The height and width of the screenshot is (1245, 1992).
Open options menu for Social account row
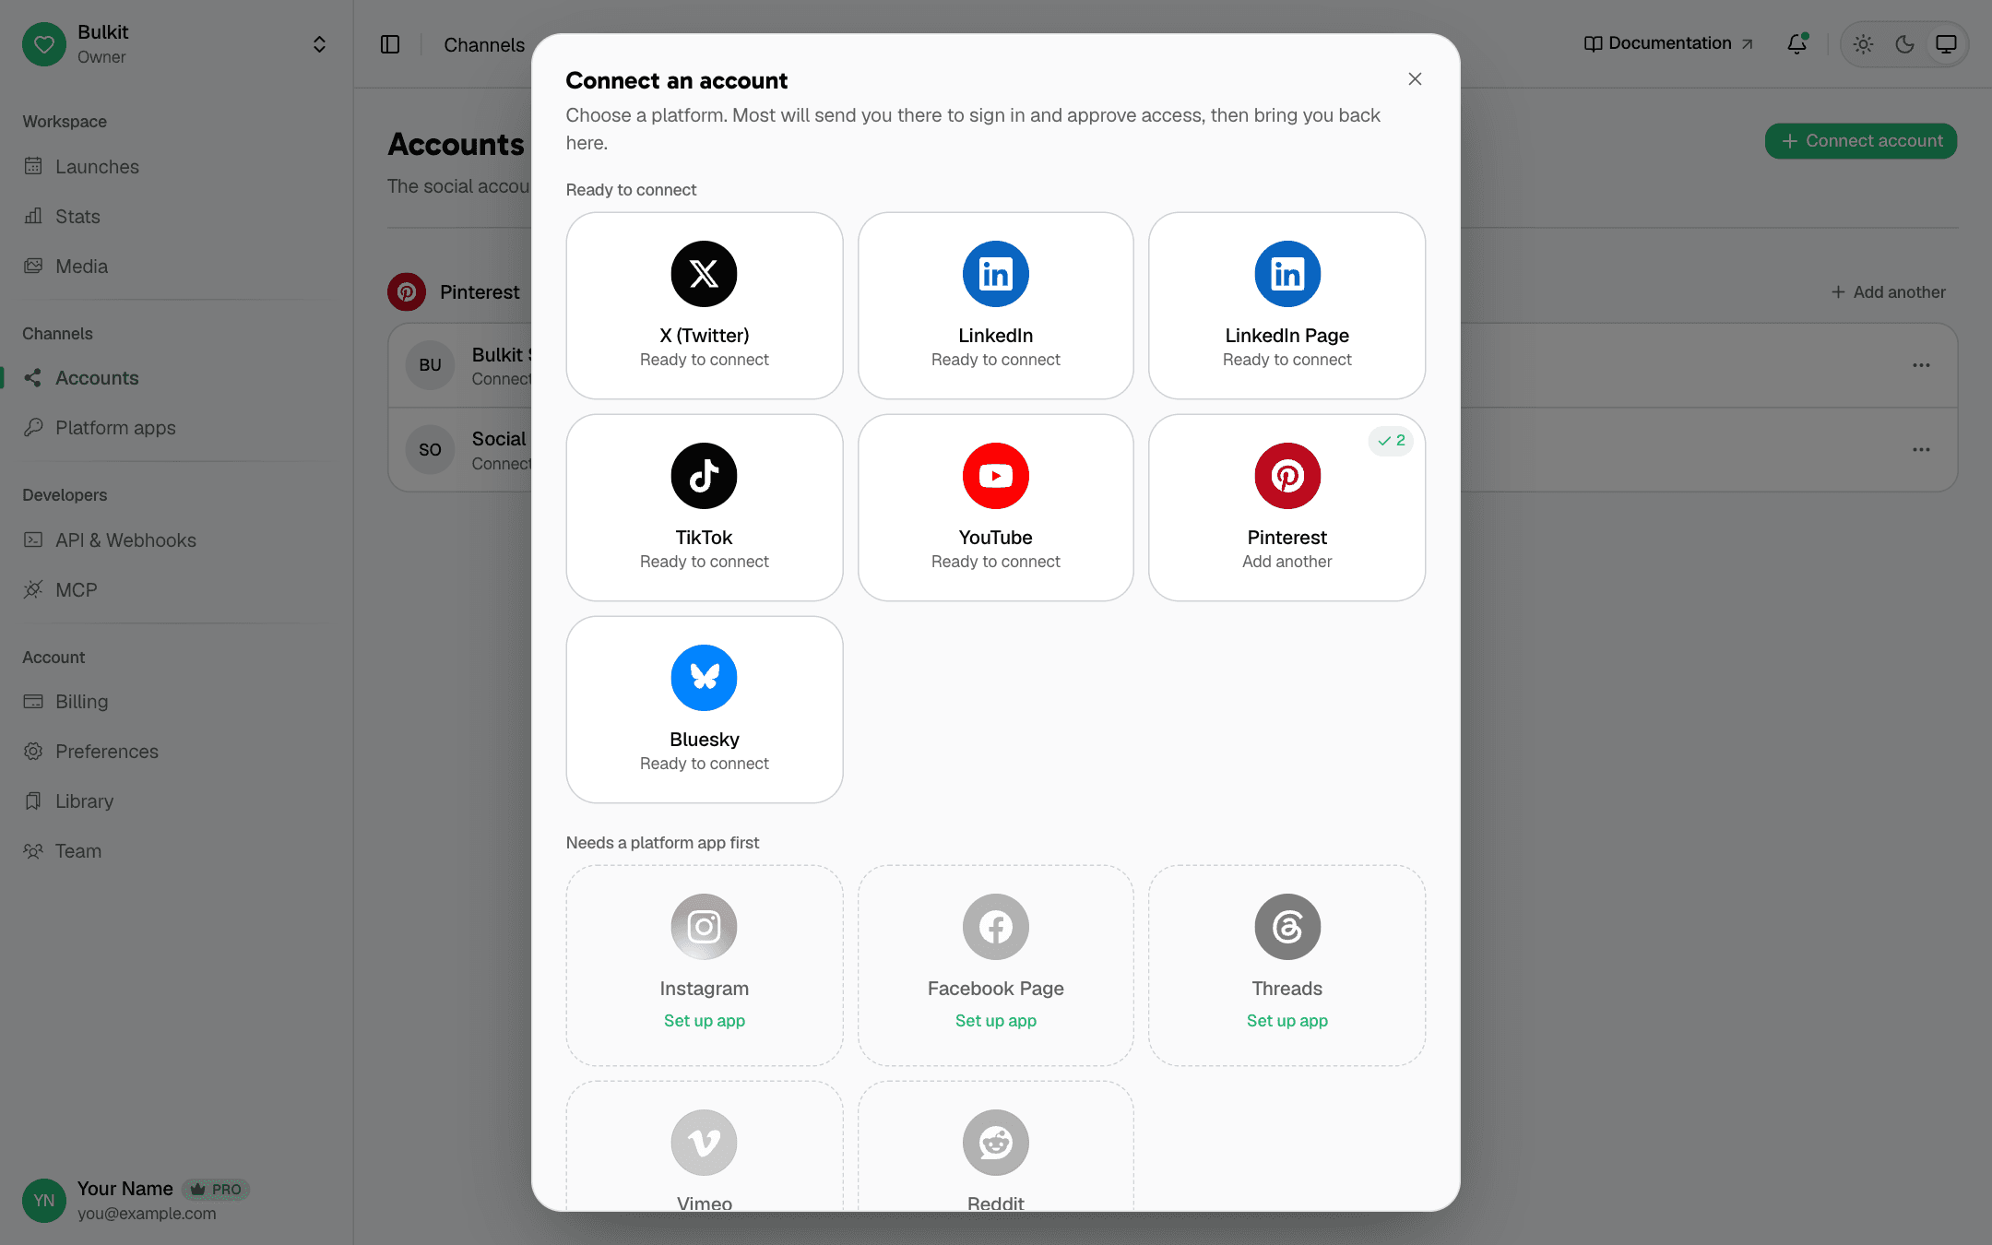point(1921,450)
